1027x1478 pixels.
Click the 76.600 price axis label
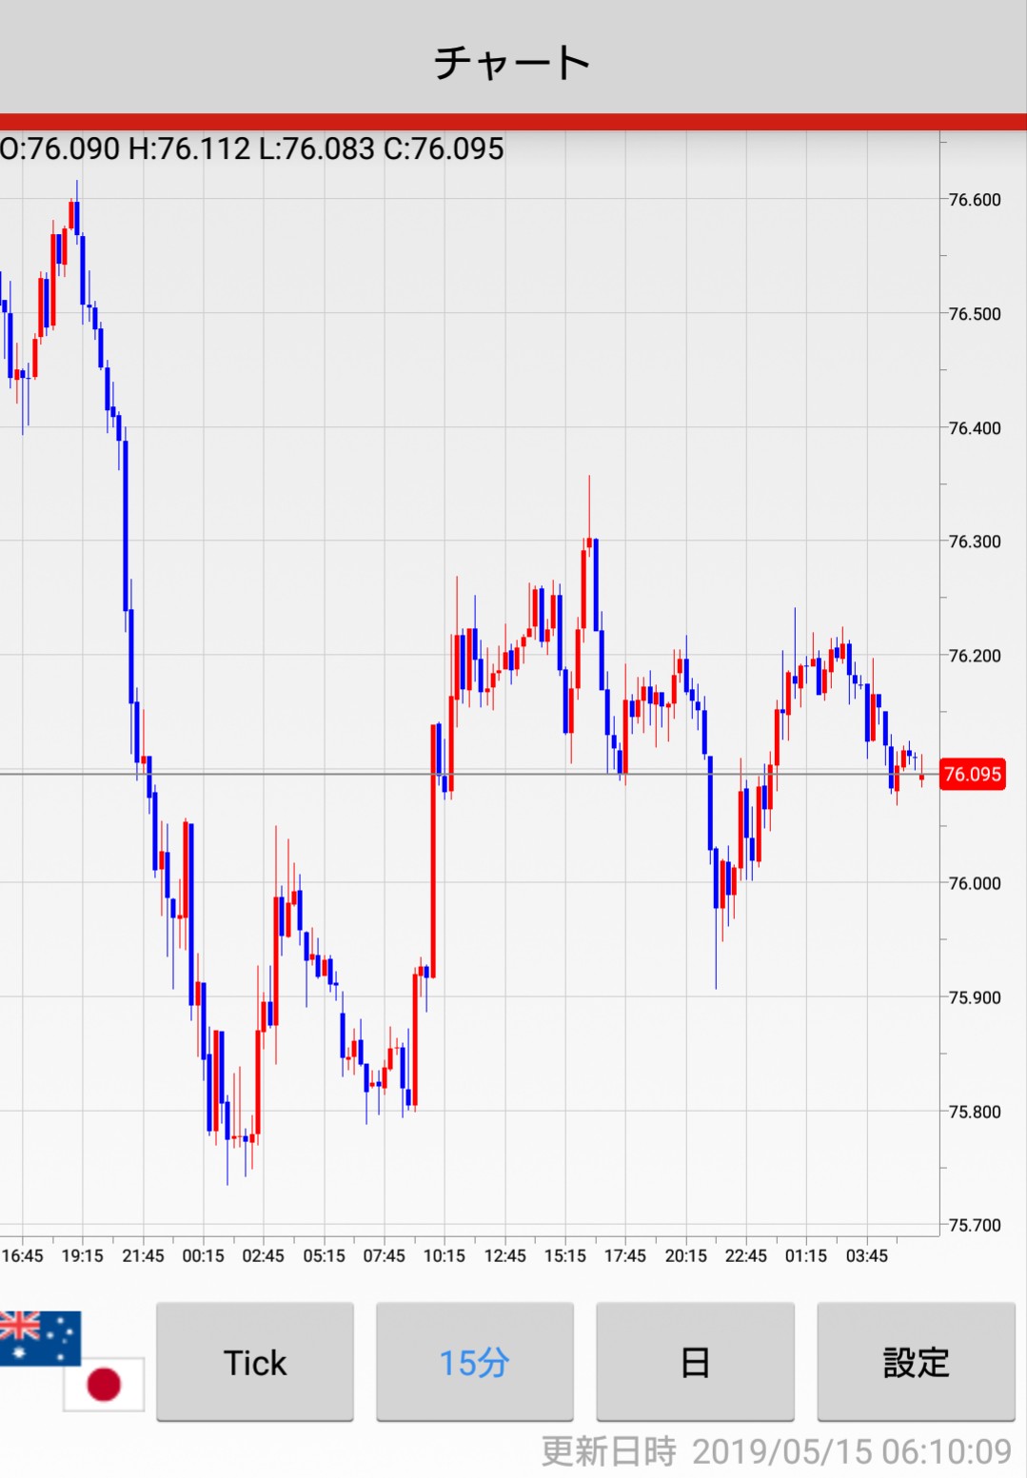[974, 200]
